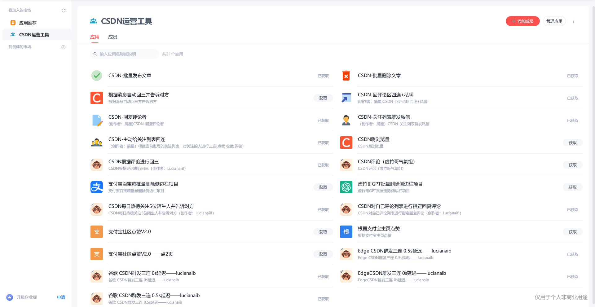Screen dimensions: 595x307
Task: Click the crown icon next to 升级企业版
Action: click(10, 297)
